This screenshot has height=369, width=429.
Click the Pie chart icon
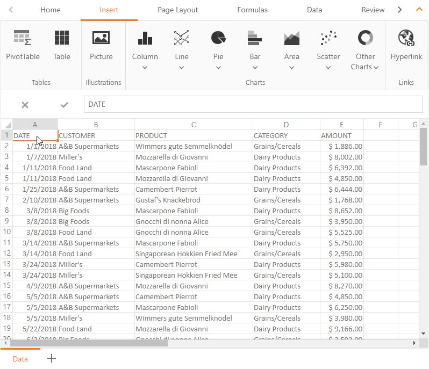pyautogui.click(x=218, y=38)
